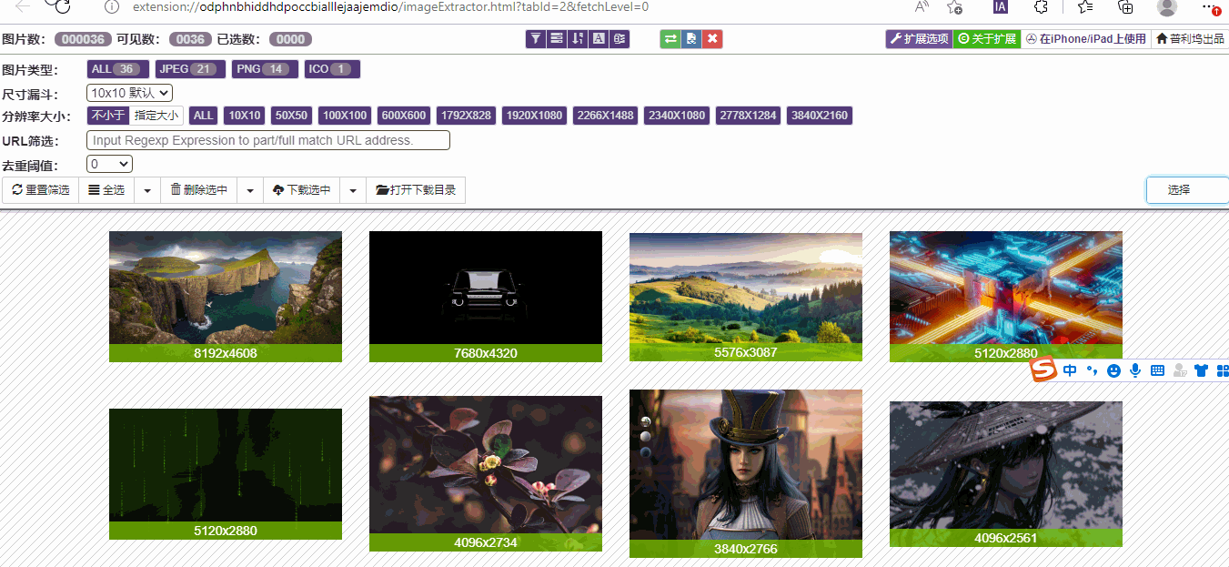
Task: Click the numeric sort order icon
Action: click(578, 39)
